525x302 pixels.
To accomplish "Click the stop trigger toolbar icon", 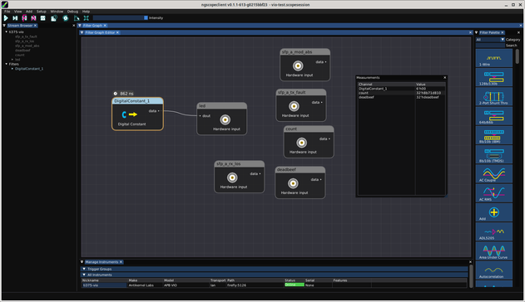I will 43,18.
